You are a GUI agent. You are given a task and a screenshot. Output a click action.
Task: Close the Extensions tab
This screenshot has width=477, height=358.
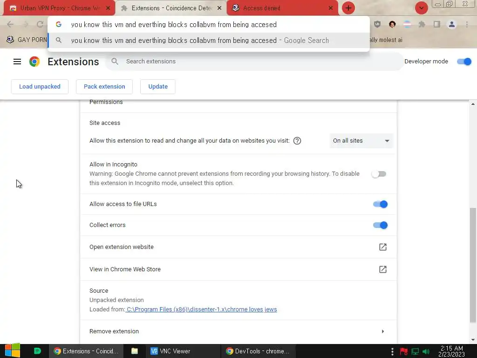coord(219,8)
